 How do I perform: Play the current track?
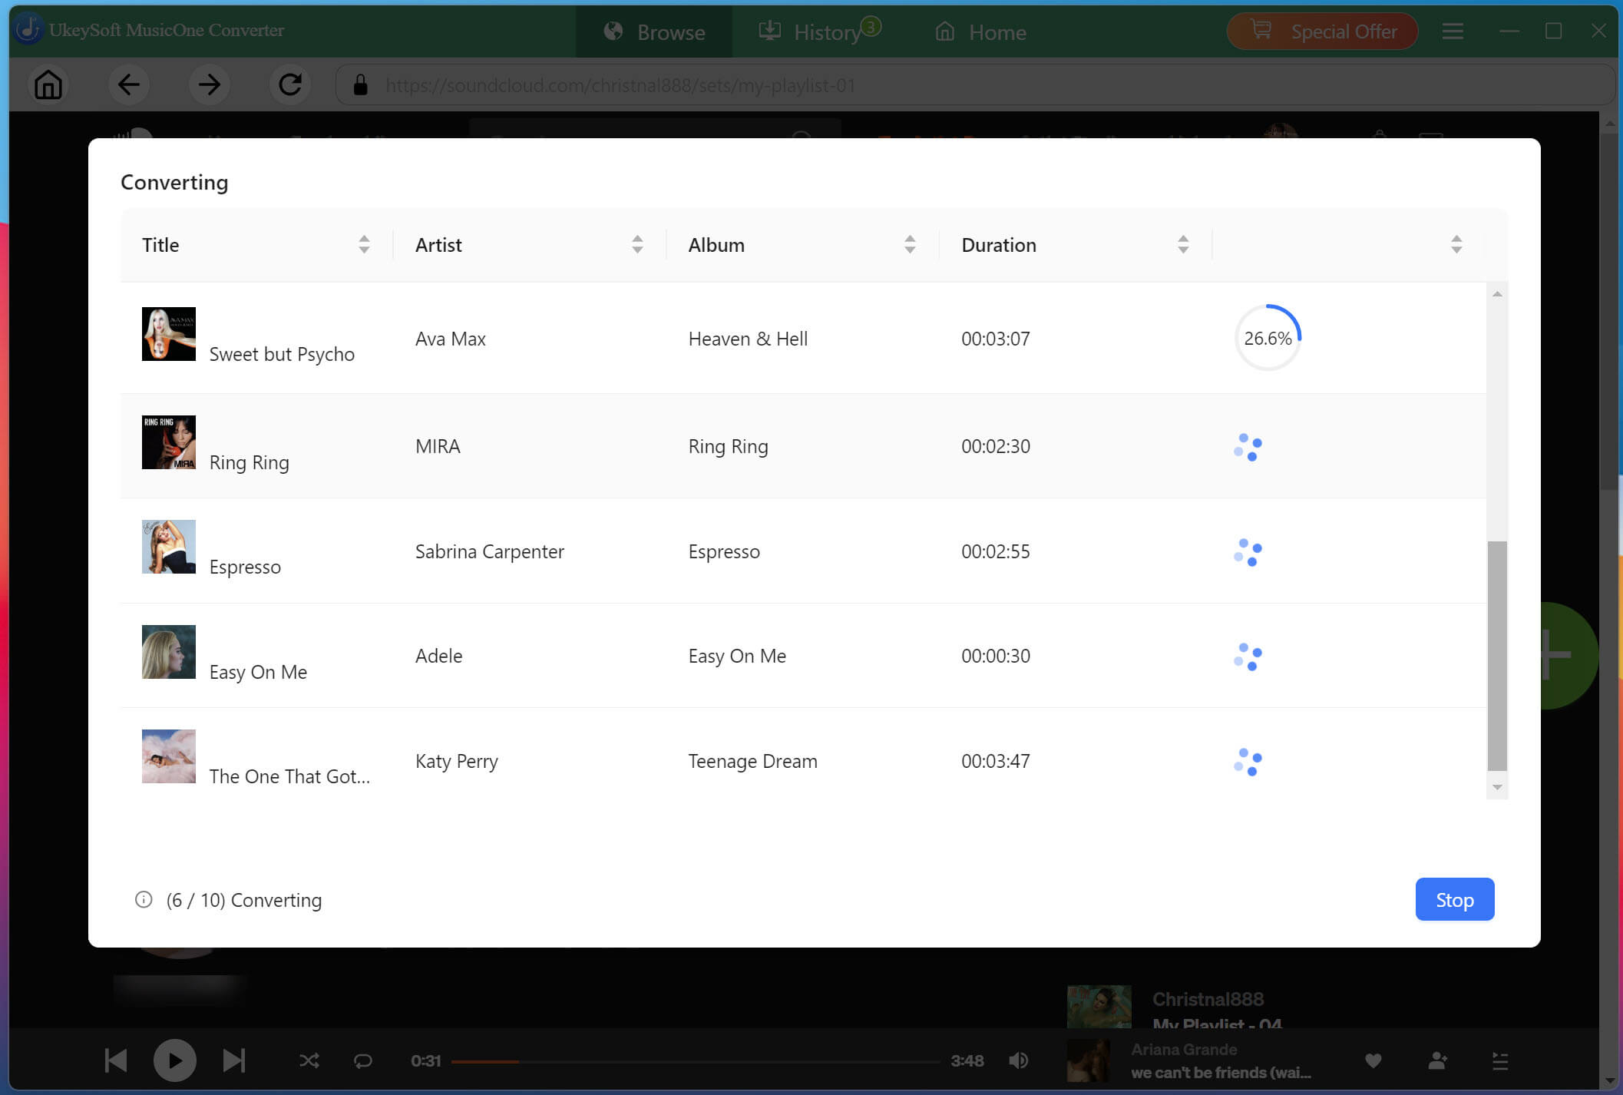pos(175,1060)
